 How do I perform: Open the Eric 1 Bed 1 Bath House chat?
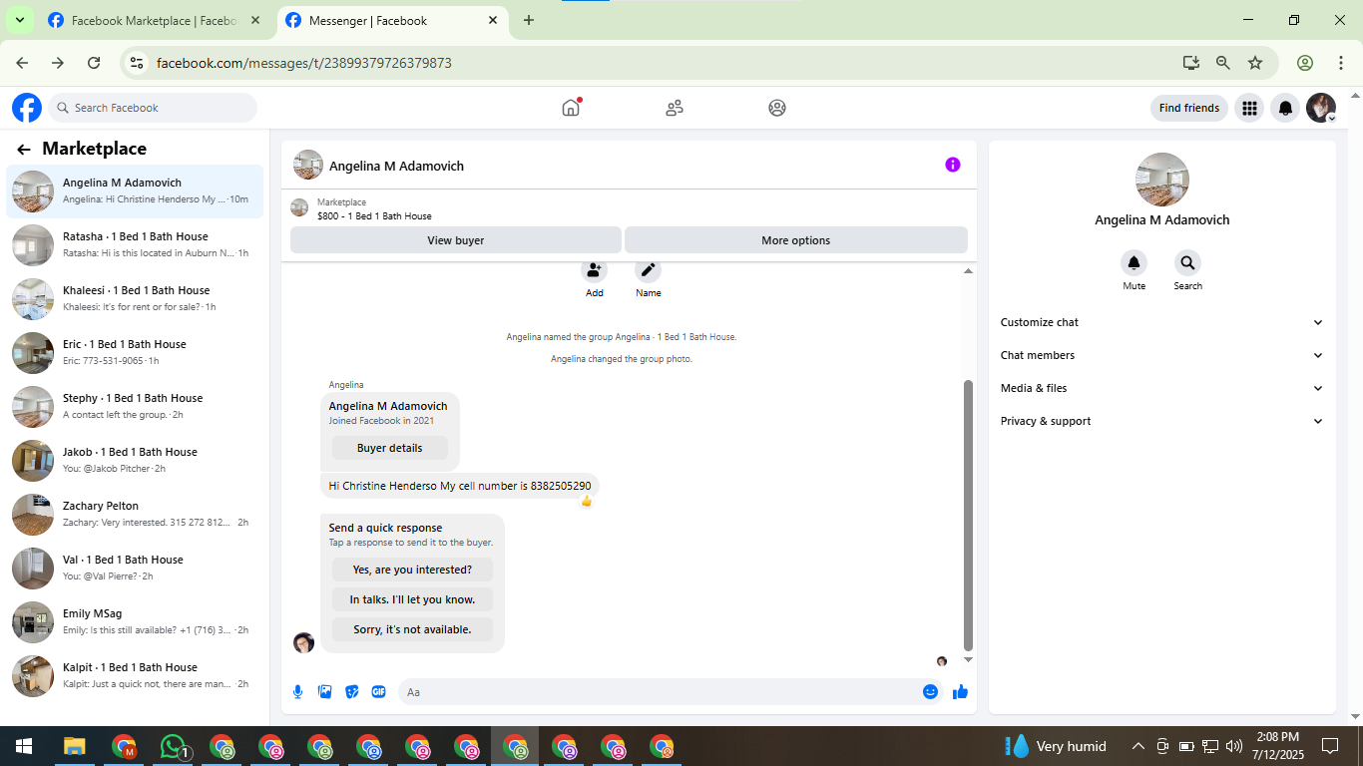[x=135, y=352]
